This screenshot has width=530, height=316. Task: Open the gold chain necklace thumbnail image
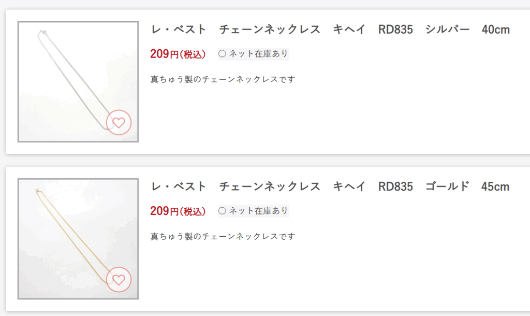pos(78,239)
